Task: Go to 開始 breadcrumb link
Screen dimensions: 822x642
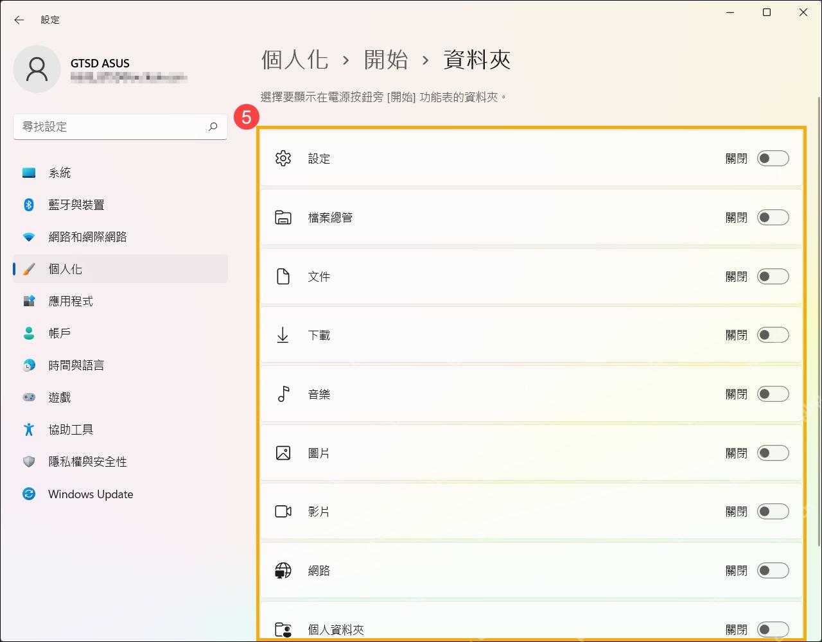Action: pyautogui.click(x=386, y=60)
